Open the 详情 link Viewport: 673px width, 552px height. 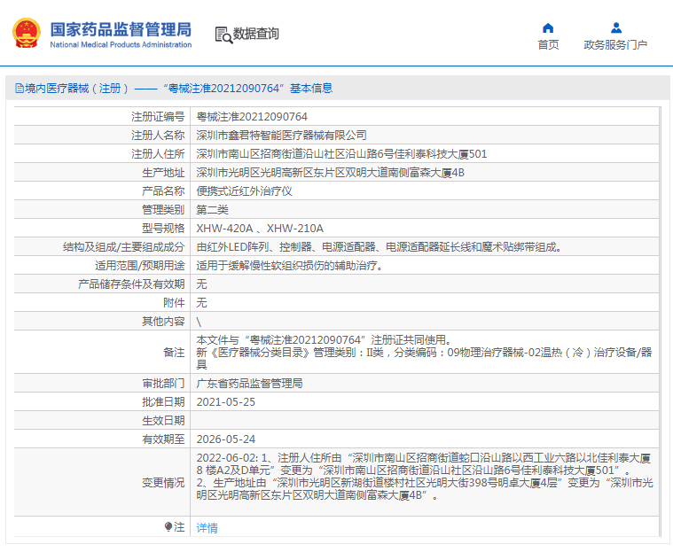[x=207, y=527]
